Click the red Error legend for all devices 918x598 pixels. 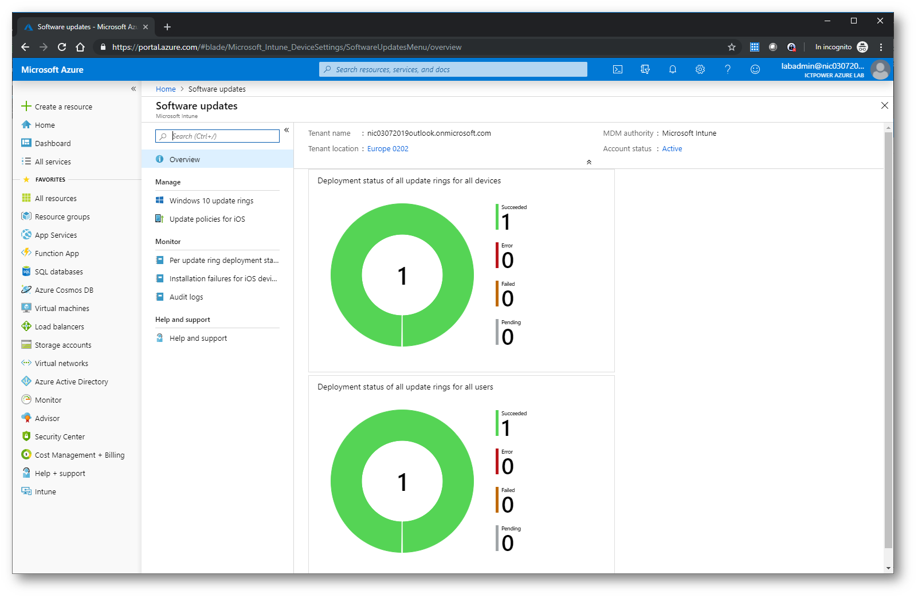click(505, 255)
